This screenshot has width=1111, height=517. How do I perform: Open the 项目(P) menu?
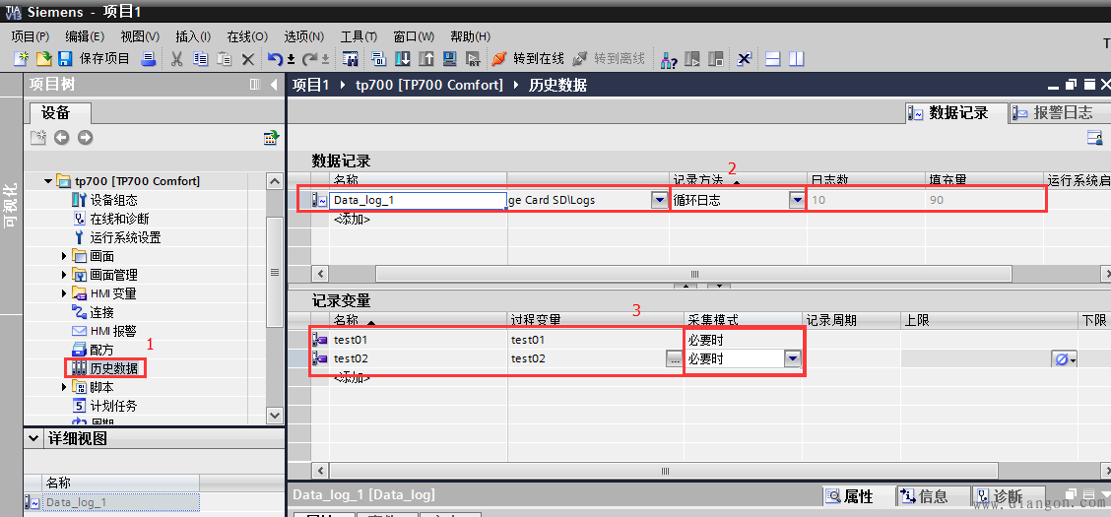[x=31, y=36]
